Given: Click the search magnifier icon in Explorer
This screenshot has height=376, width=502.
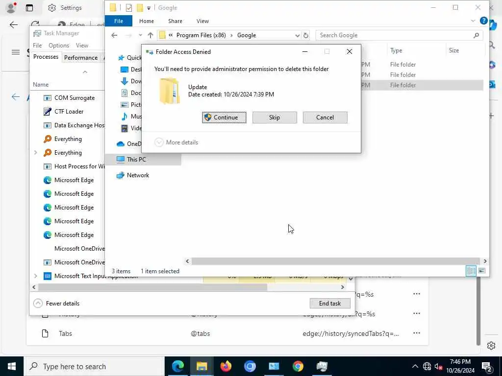Looking at the screenshot, I should point(476,35).
